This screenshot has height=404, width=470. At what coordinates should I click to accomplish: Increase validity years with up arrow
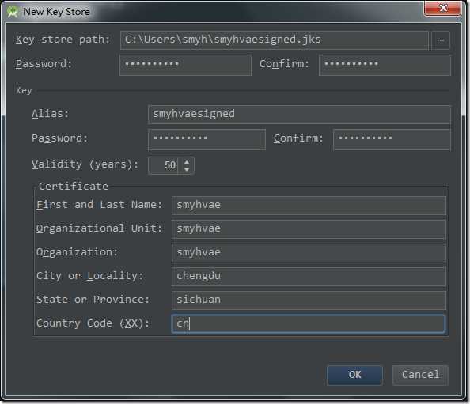click(x=187, y=162)
